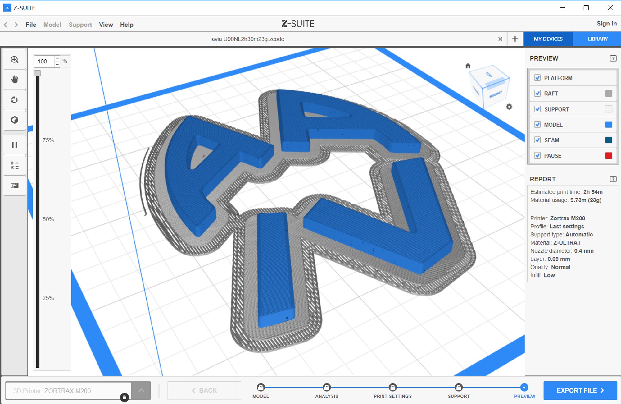Click the Support step lock icon
621x404 pixels.
[x=459, y=387]
